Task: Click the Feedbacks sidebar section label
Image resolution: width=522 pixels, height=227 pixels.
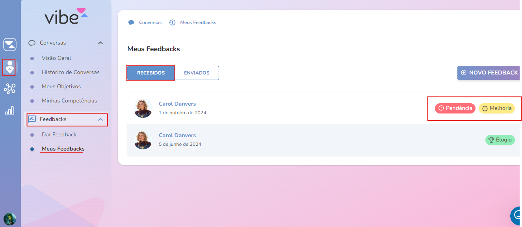Action: coord(53,119)
